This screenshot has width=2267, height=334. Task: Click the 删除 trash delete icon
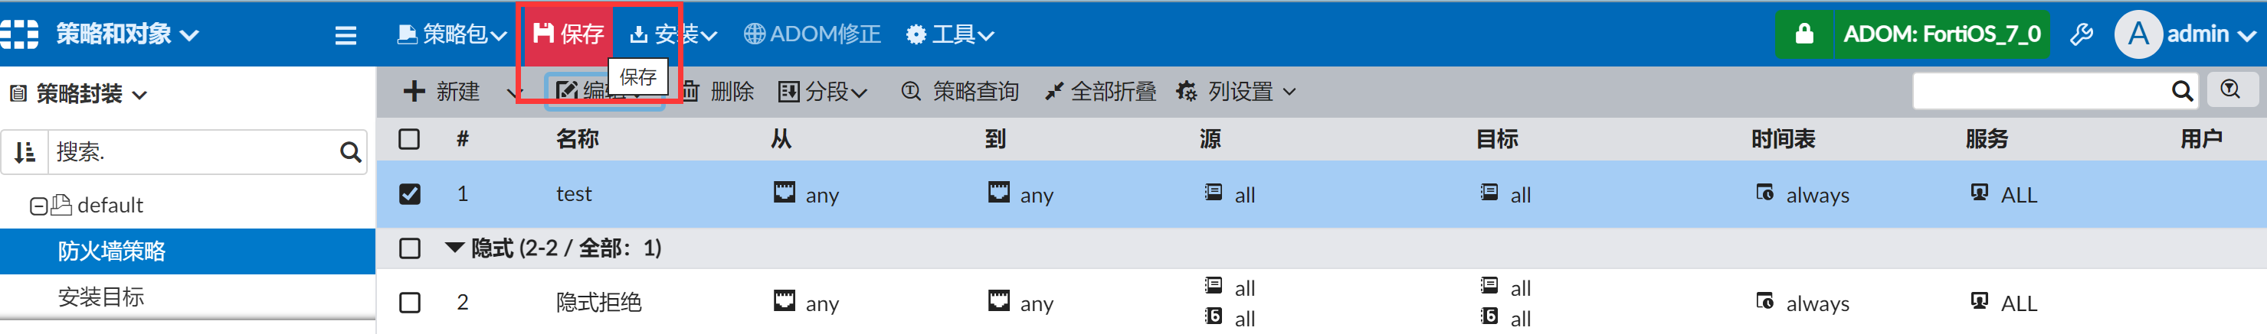691,92
